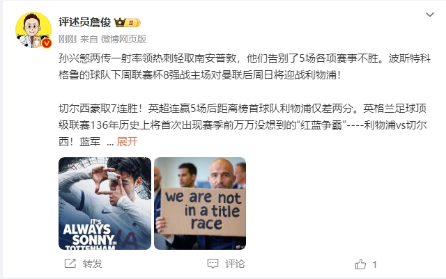Viewport: 446px width, 279px height.
Task: Click the level II badge beside crown
Action: point(133,22)
